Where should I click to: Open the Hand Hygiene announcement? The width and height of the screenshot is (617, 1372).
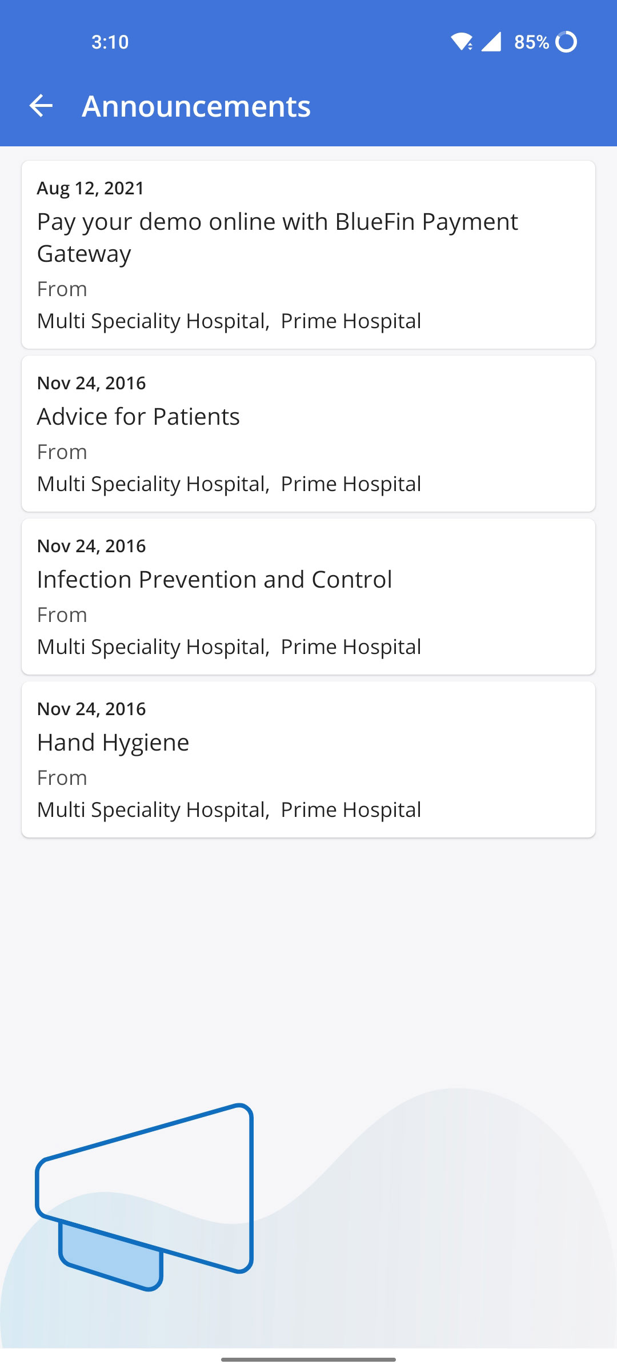(113, 743)
